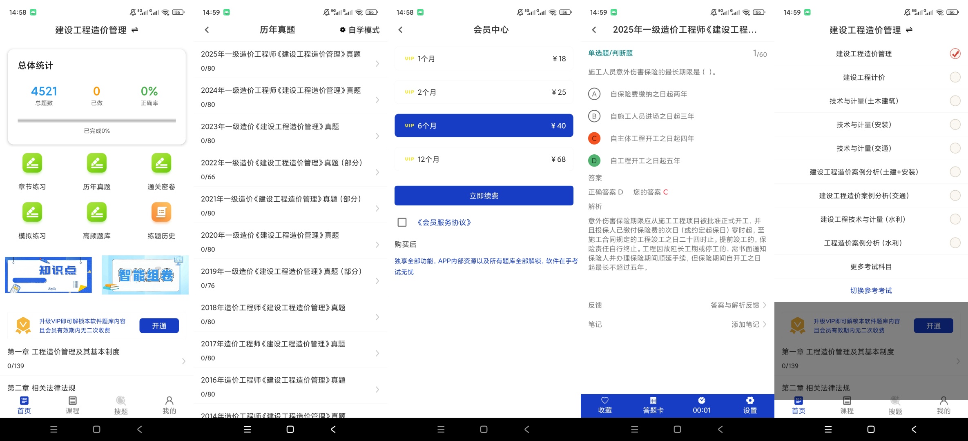The width and height of the screenshot is (968, 441).
Task: Select the 工程造价案例分析(水利) radio button
Action: pos(955,243)
